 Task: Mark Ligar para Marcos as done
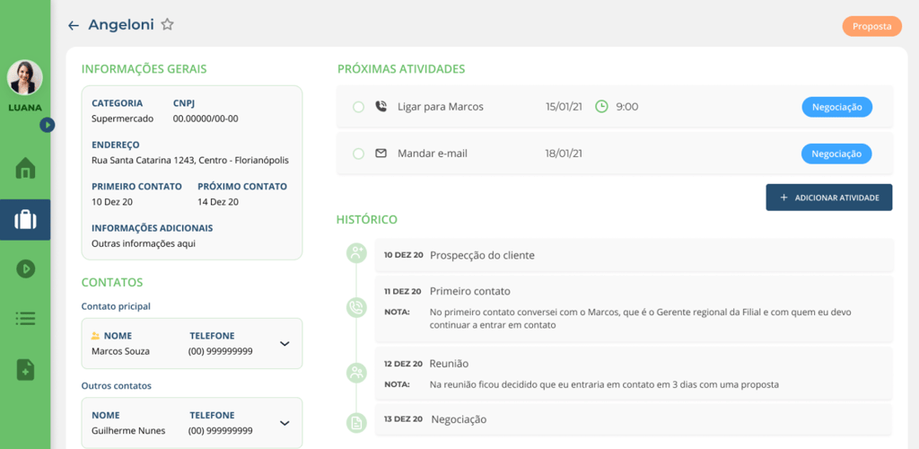358,107
